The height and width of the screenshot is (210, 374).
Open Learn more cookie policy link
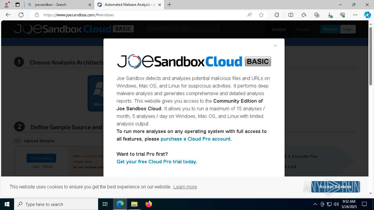tap(185, 187)
